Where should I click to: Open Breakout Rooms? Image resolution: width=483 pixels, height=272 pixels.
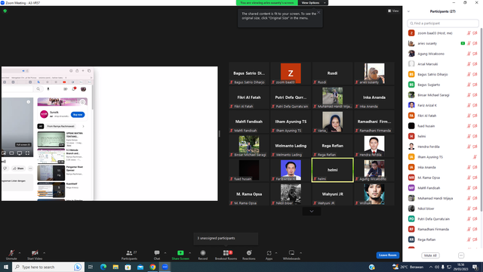tap(226, 255)
